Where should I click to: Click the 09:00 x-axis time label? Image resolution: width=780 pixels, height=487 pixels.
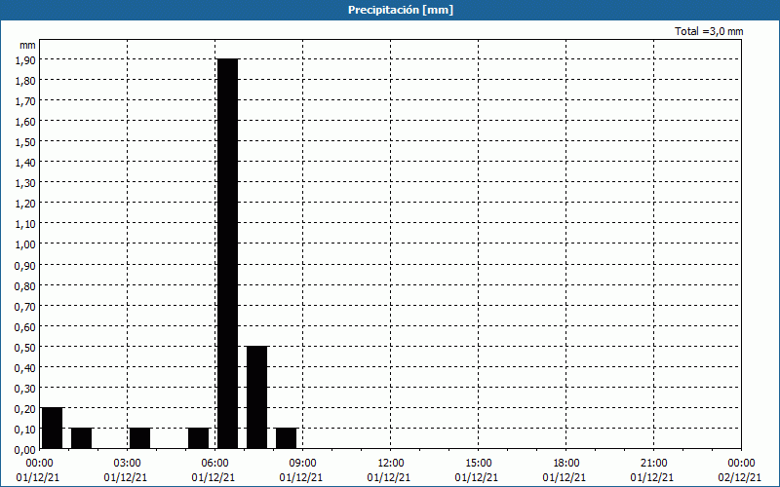pos(302,464)
